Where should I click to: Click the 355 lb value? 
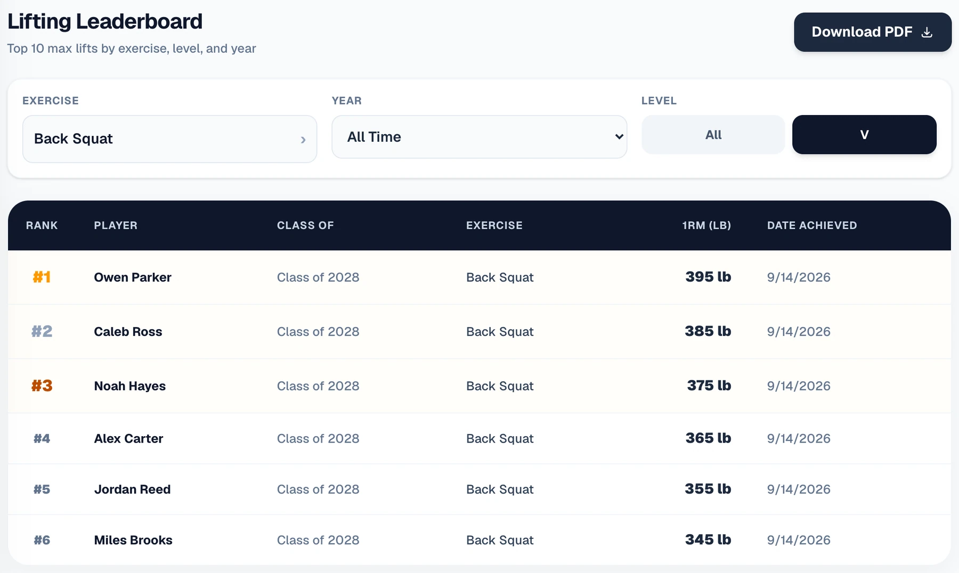point(708,489)
